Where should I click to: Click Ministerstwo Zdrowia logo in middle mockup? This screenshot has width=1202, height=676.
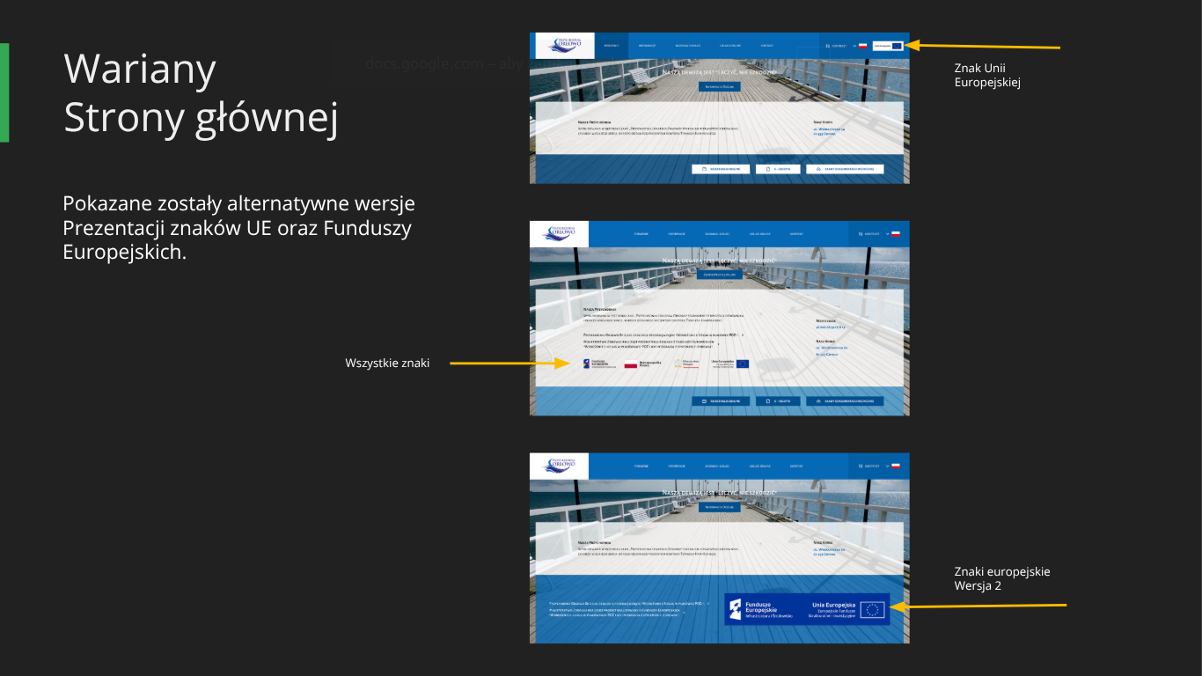coord(687,364)
